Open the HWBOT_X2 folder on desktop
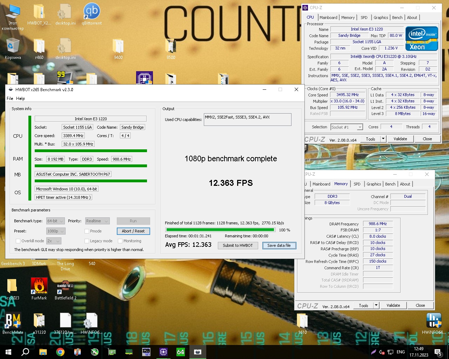This screenshot has width=449, height=359. click(39, 14)
